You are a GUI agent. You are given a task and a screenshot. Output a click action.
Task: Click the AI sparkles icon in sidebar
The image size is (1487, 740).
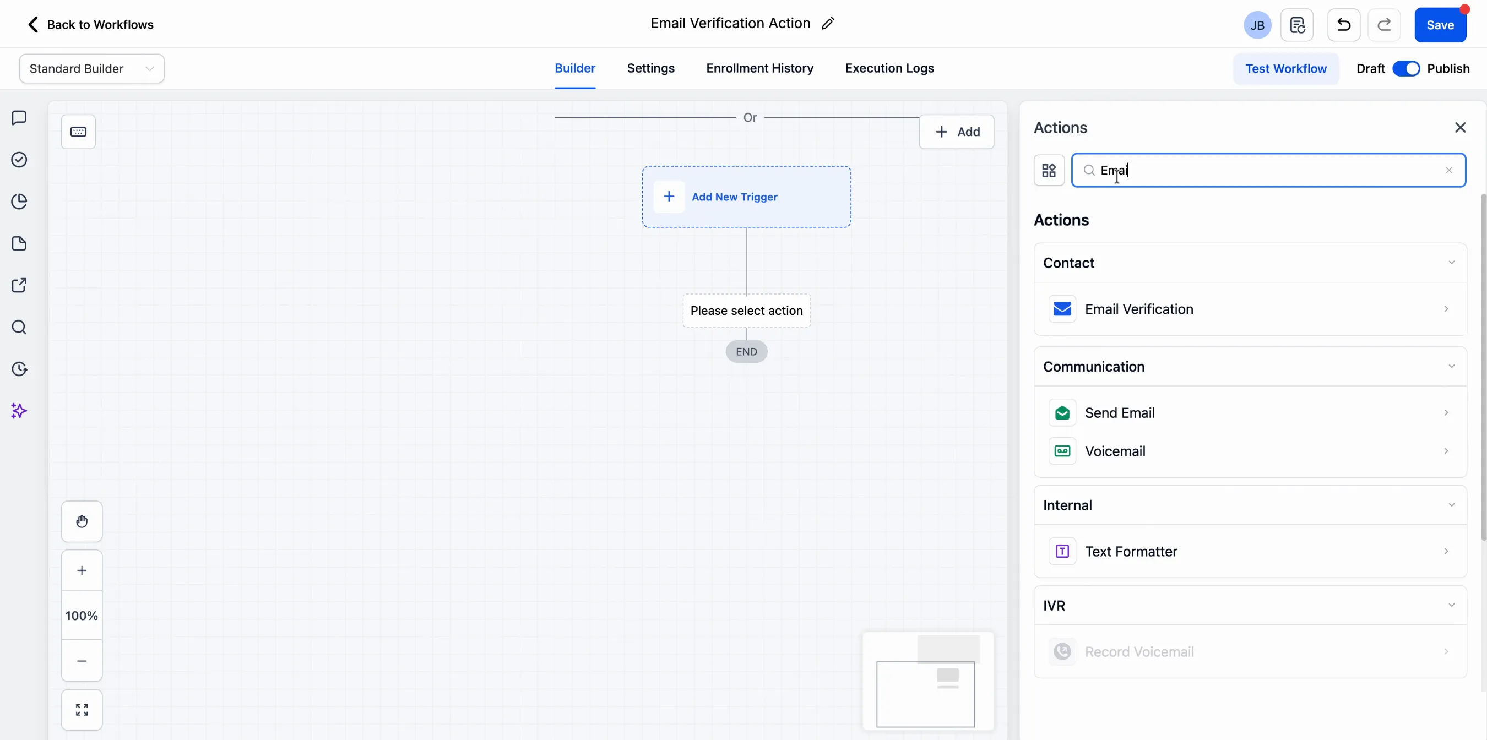pyautogui.click(x=19, y=410)
